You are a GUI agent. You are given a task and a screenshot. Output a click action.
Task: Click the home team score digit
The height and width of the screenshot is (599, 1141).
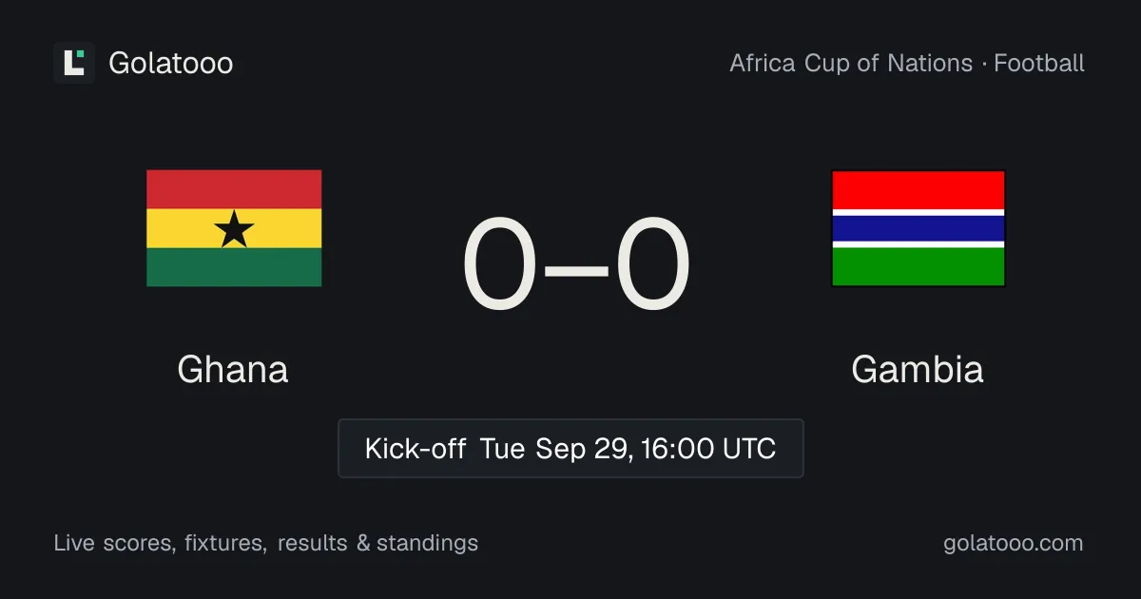(499, 265)
